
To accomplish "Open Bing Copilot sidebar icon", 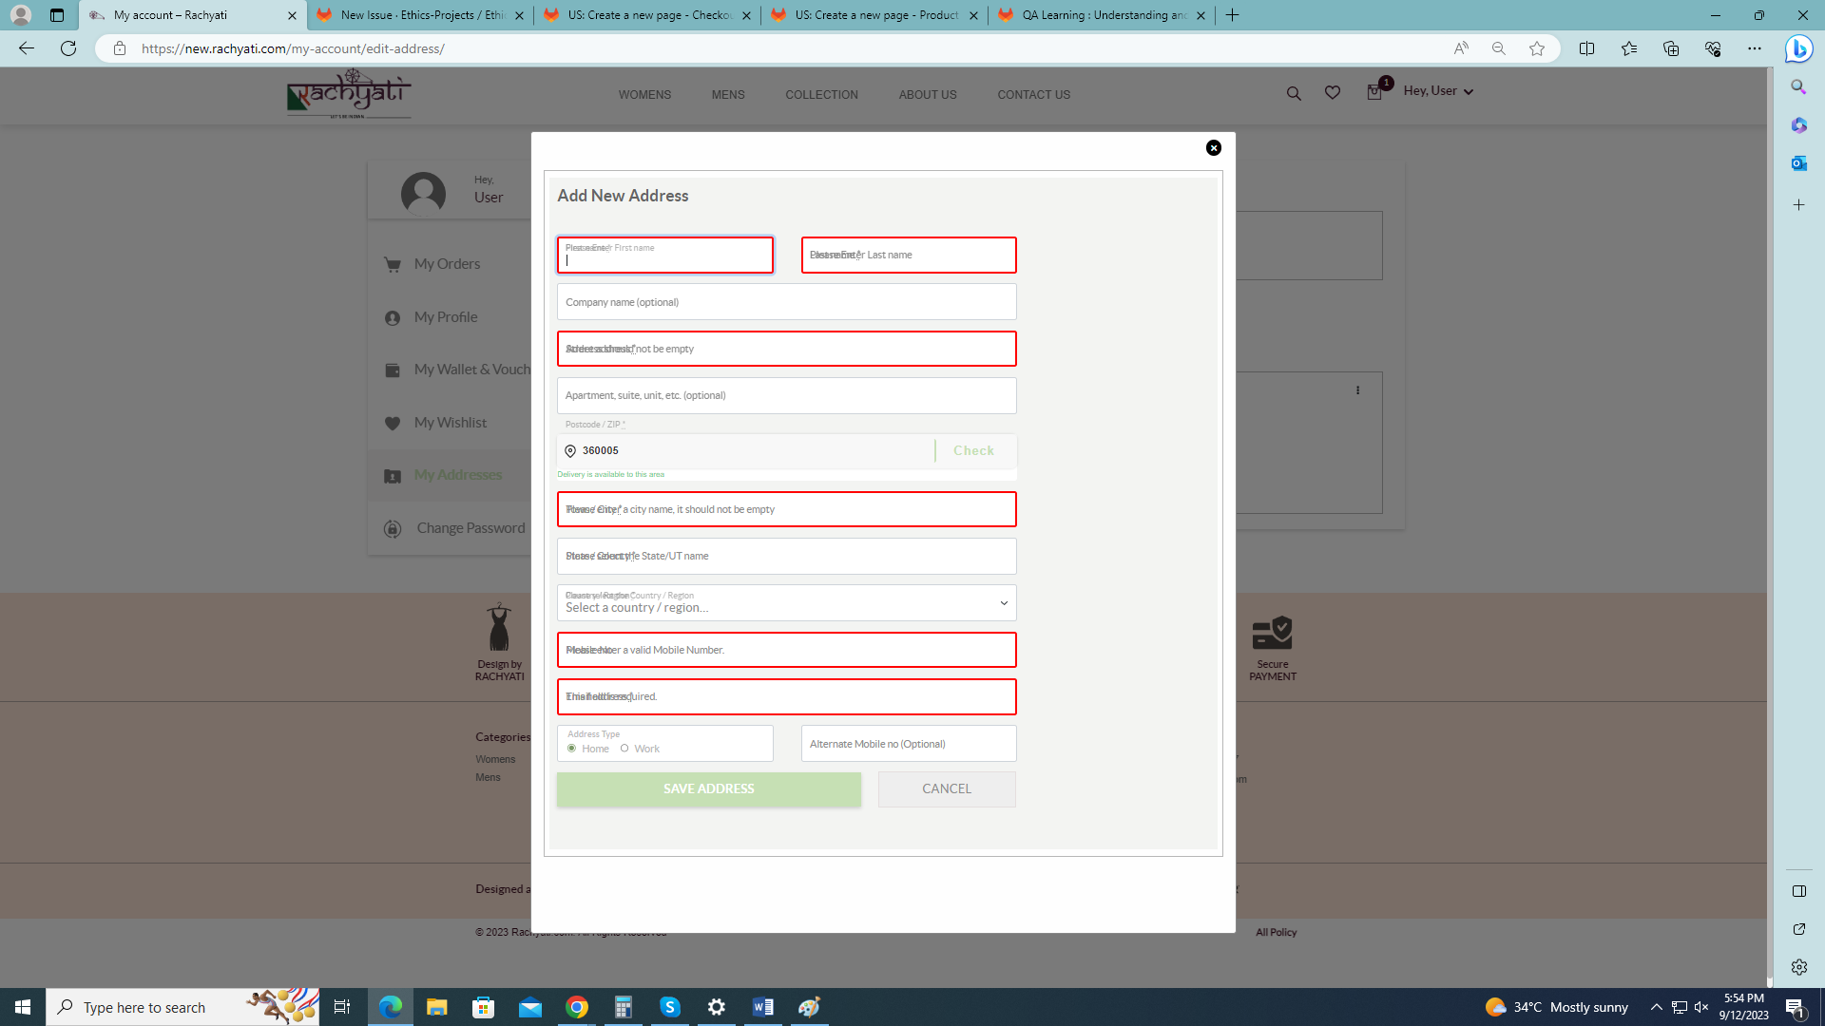I will (x=1797, y=48).
